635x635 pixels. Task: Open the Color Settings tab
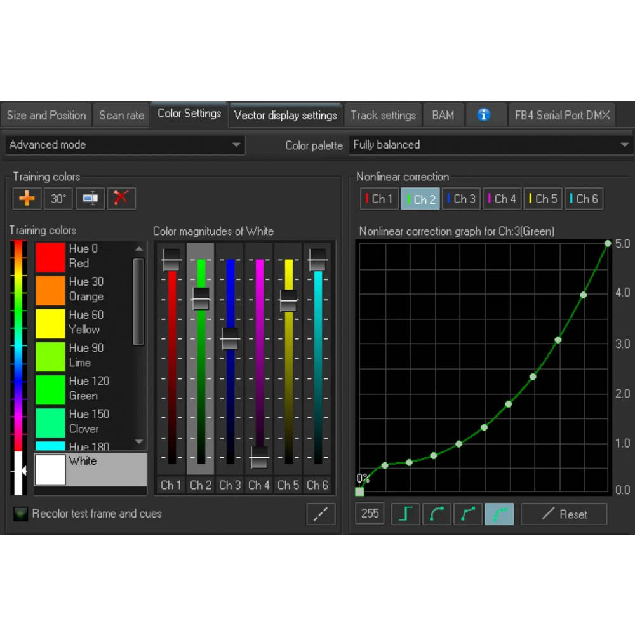189,114
